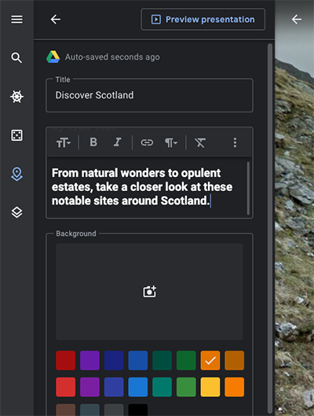The width and height of the screenshot is (314, 416).
Task: Click the description box scrollbar
Action: pyautogui.click(x=248, y=188)
